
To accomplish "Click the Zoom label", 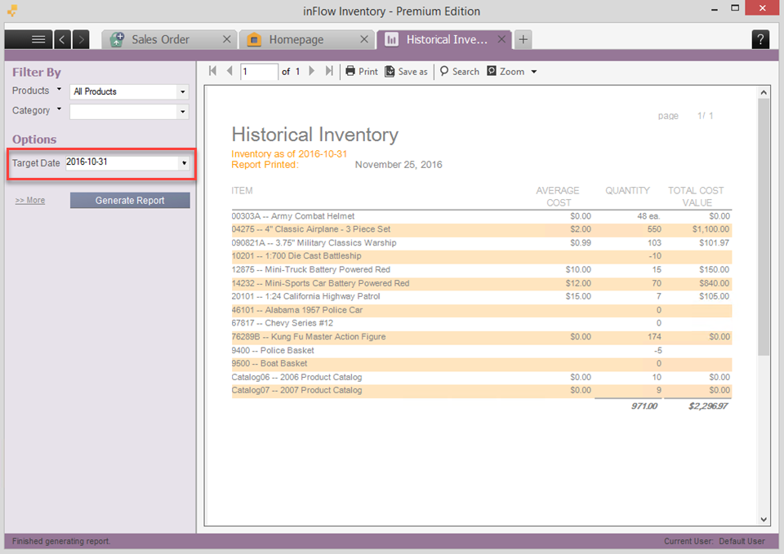I will 512,72.
